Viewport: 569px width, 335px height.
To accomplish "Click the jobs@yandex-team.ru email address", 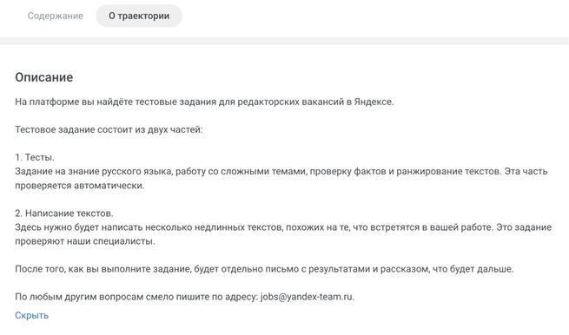I will point(307,297).
